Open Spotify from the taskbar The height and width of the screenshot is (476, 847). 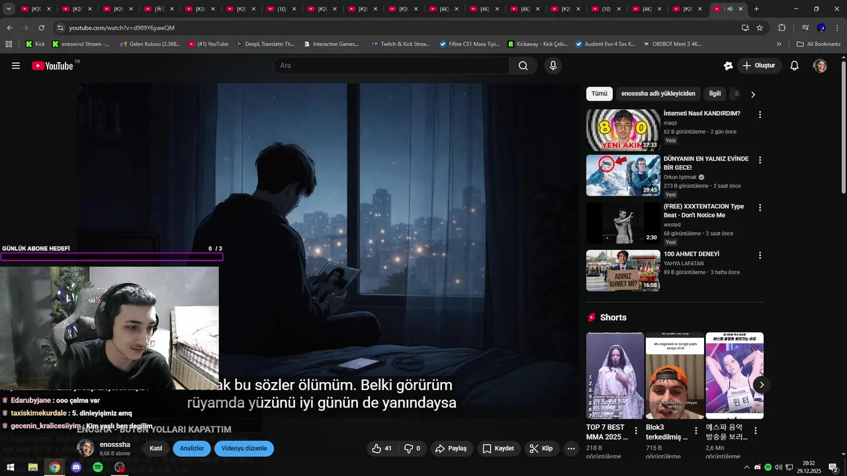click(x=98, y=467)
